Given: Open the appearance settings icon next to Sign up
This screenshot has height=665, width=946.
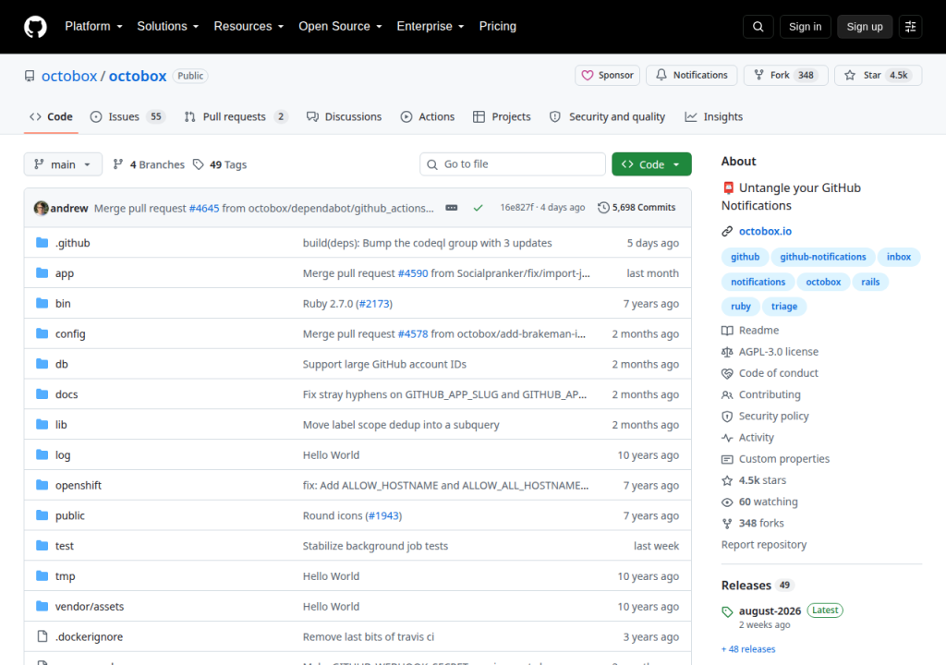Looking at the screenshot, I should 910,27.
